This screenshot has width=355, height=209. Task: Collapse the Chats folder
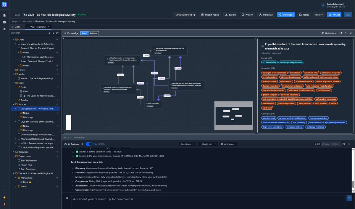pos(13,40)
